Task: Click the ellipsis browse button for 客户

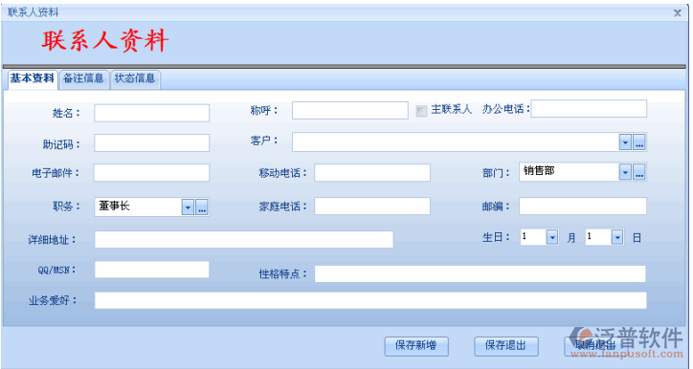Action: pyautogui.click(x=639, y=142)
